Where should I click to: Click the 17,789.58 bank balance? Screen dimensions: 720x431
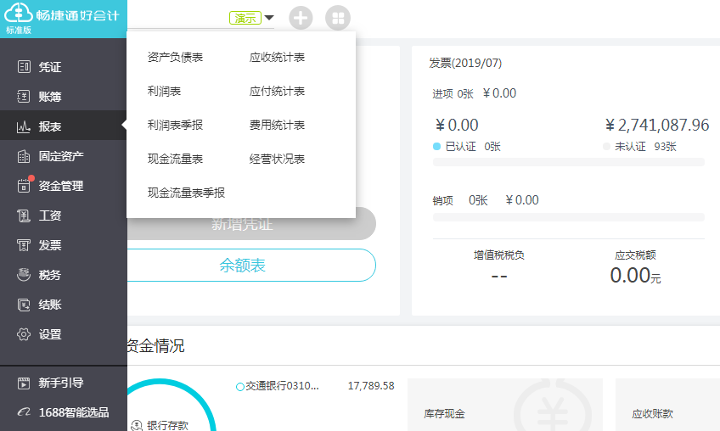371,386
